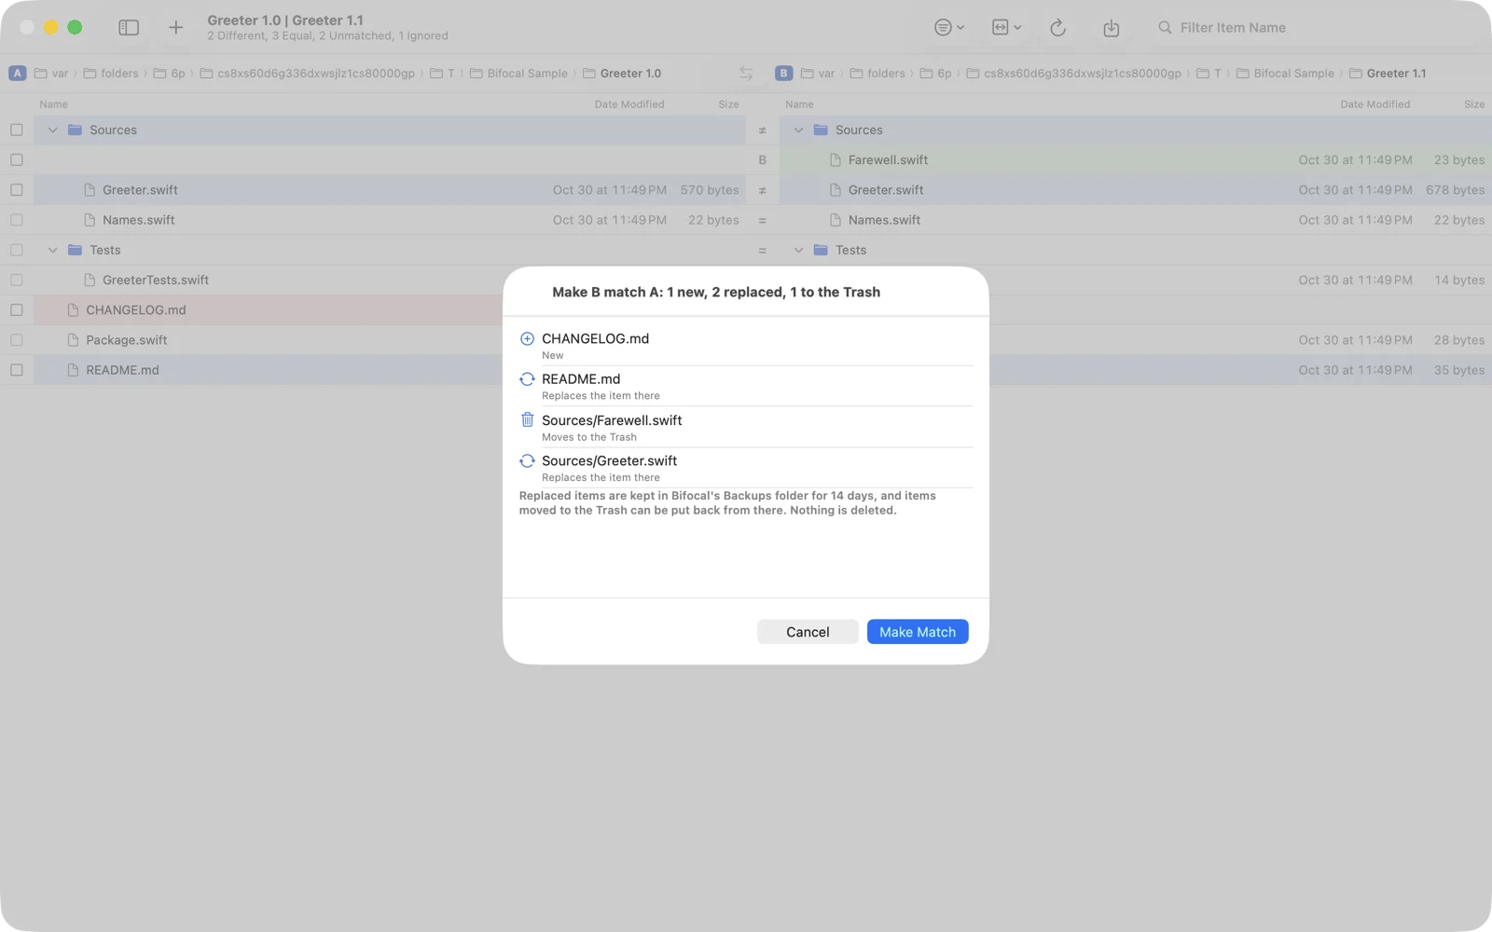Click the Cancel button
Image resolution: width=1492 pixels, height=932 pixels.
(808, 632)
